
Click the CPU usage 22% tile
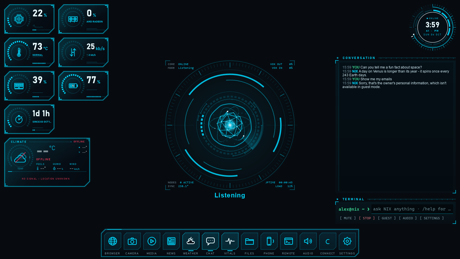pyautogui.click(x=29, y=19)
